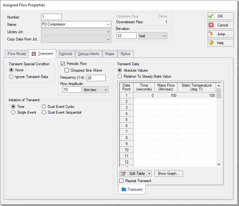Select None transient special condition
The height and width of the screenshot is (206, 239).
point(11,70)
